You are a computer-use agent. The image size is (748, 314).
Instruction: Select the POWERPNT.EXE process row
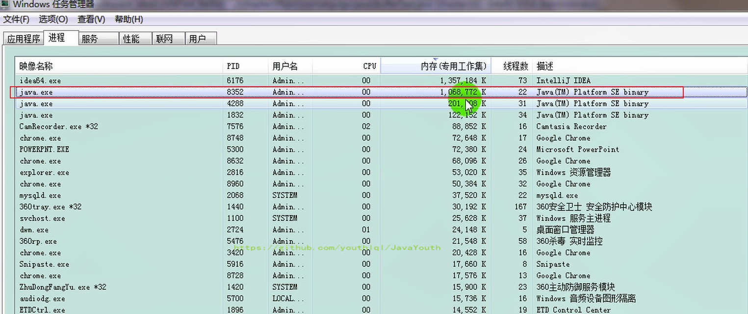point(381,149)
